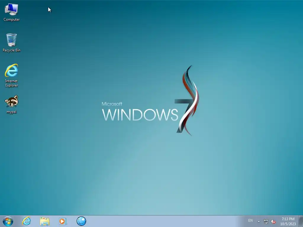Show hidden tray icons arrow

coord(259,221)
